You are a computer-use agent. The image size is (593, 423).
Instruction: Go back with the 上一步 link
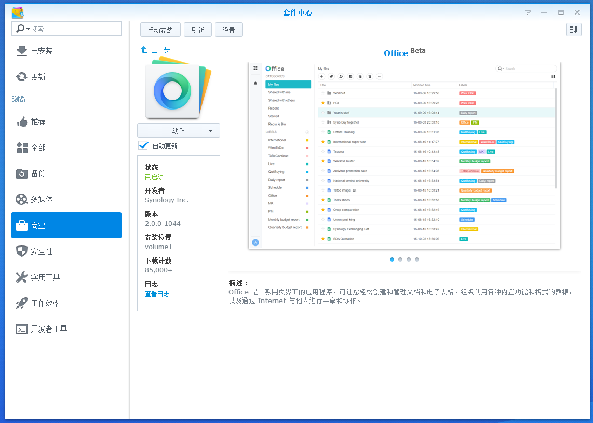click(155, 50)
